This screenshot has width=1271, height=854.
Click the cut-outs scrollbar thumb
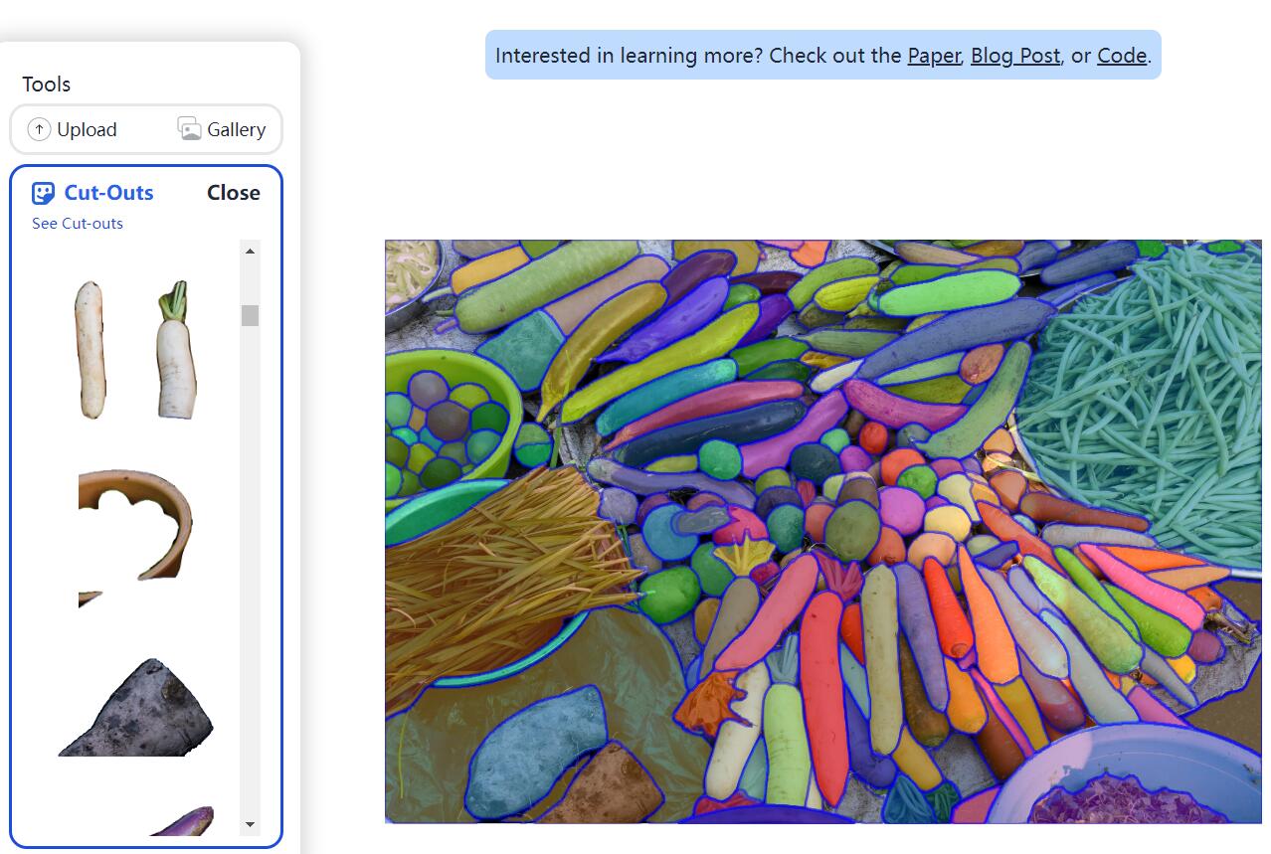pyautogui.click(x=250, y=315)
